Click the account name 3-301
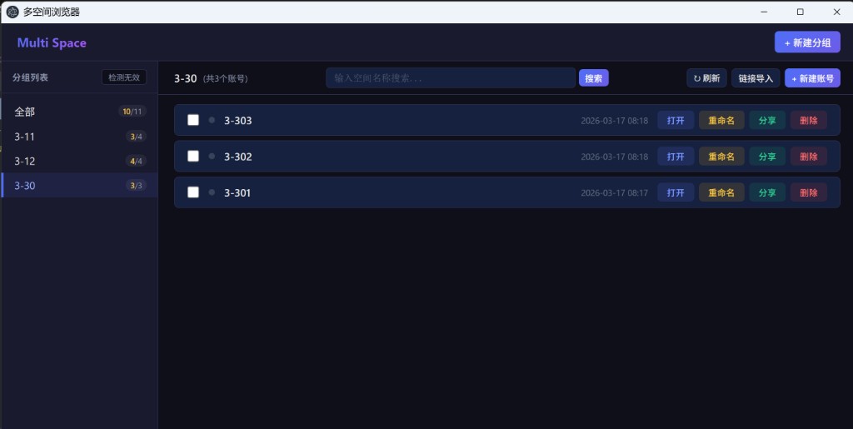 pyautogui.click(x=237, y=193)
